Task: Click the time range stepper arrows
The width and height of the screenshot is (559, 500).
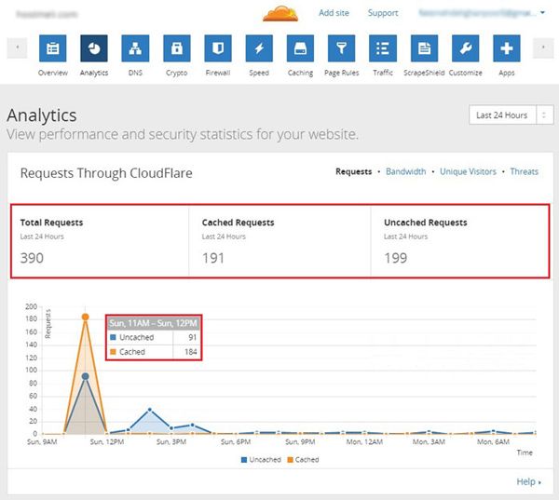Action: coord(544,115)
